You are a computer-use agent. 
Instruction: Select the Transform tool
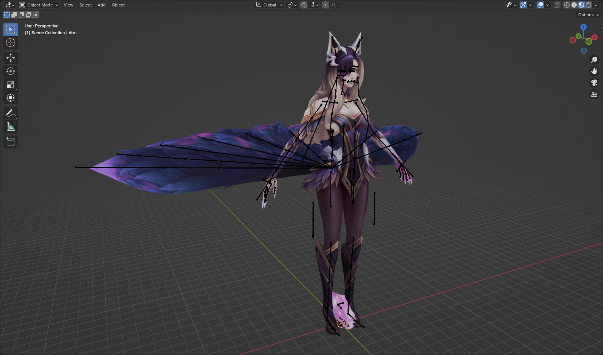(11, 98)
